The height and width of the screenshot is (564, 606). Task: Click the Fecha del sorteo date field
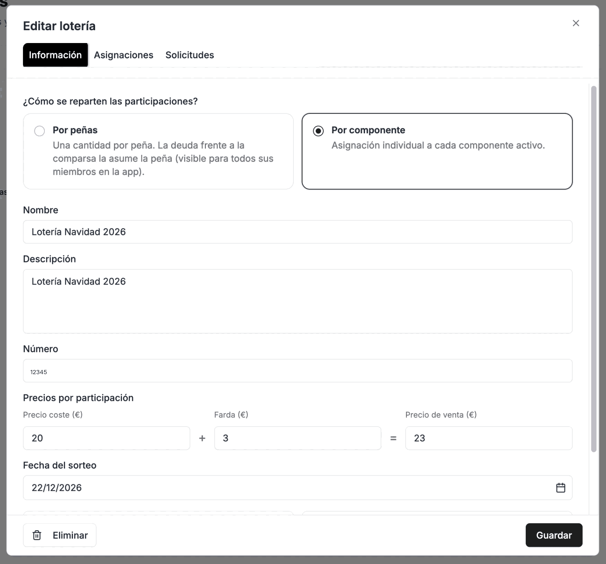(x=298, y=488)
